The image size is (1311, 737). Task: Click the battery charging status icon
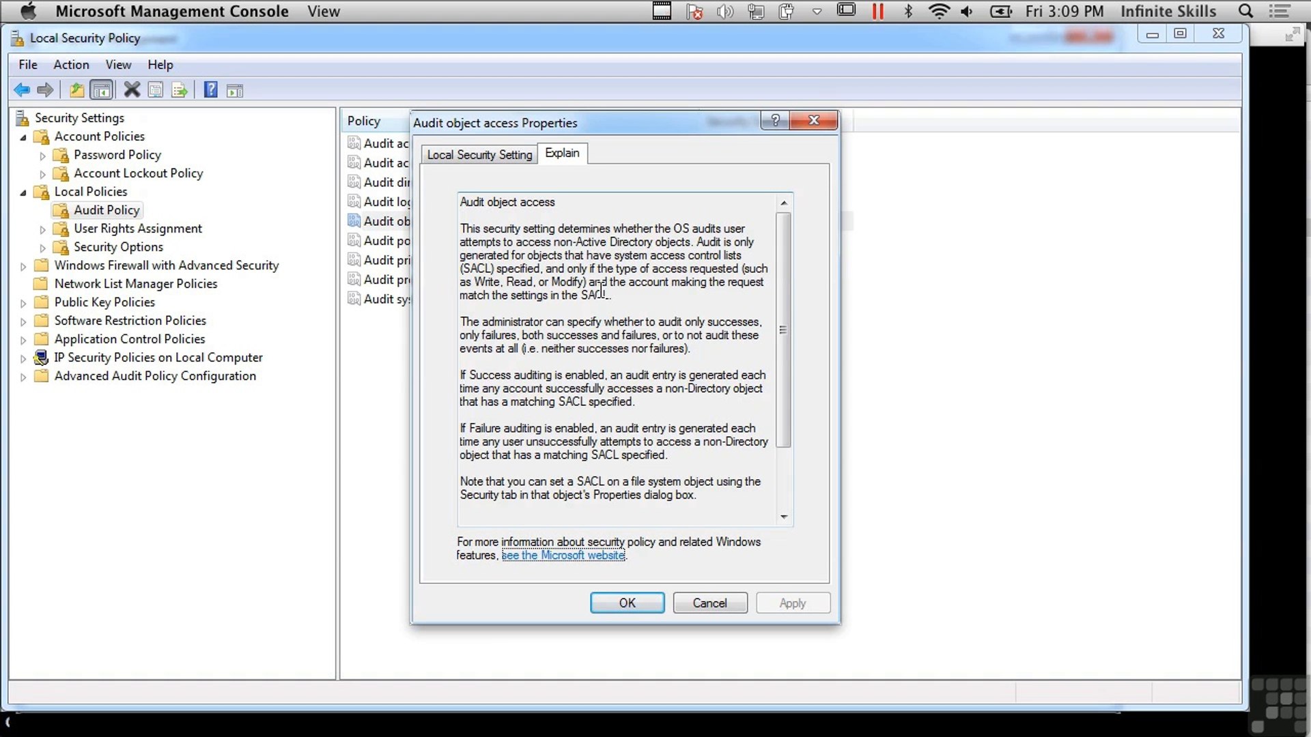click(1001, 11)
